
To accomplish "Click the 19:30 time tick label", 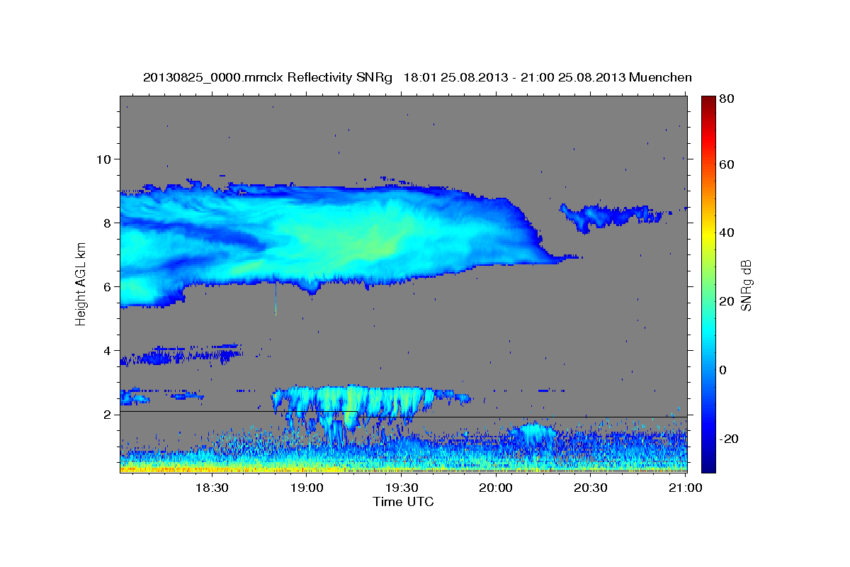I will click(402, 488).
